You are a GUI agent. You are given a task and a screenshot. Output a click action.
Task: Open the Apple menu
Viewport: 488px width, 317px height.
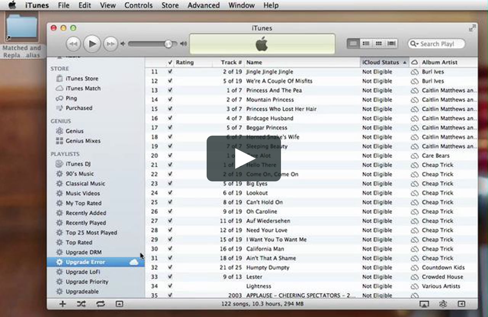coord(13,5)
